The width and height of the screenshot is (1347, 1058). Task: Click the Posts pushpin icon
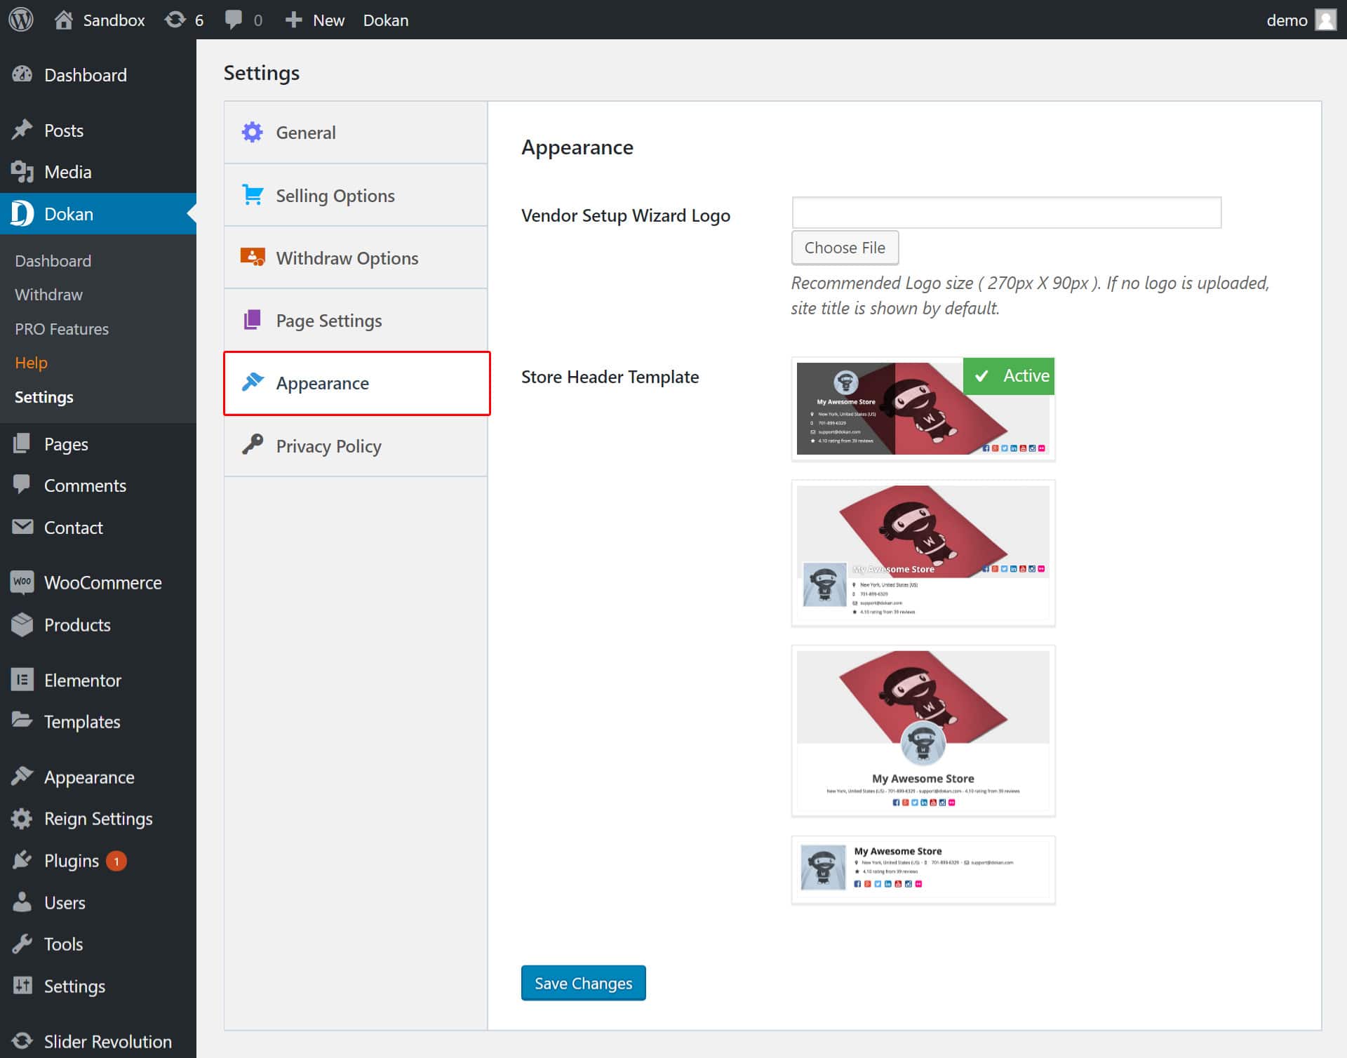pos(22,130)
